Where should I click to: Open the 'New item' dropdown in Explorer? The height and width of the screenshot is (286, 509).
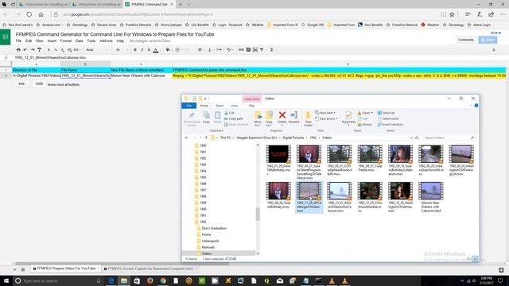point(325,113)
